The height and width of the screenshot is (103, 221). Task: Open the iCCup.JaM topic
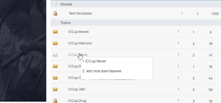point(77,89)
